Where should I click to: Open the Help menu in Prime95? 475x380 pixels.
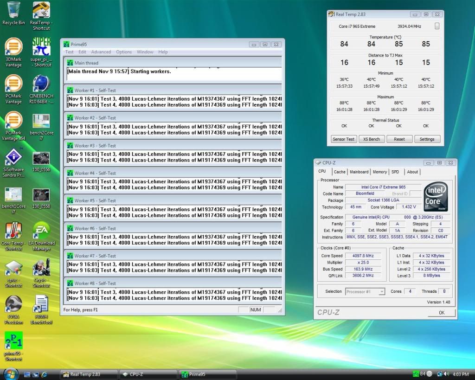(x=163, y=52)
